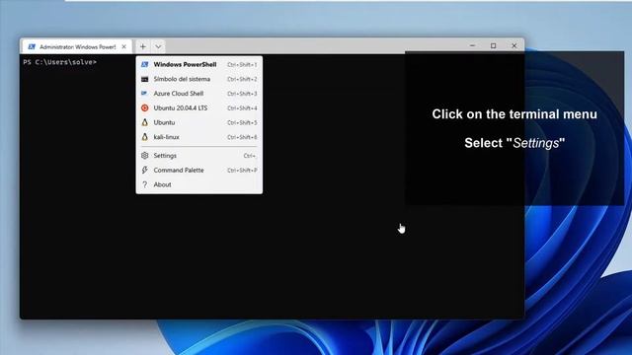This screenshot has height=355, width=632.
Task: Start the kali-linux profile
Action: (x=199, y=137)
